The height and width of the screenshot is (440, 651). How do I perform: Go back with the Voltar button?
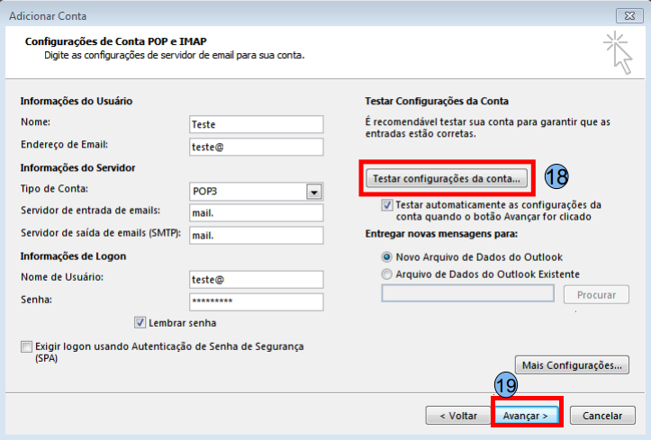457,416
